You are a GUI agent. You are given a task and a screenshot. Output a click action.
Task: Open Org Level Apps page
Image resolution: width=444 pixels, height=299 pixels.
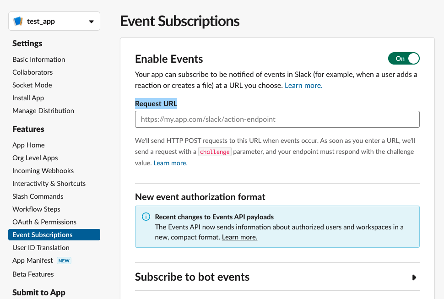[x=35, y=158]
